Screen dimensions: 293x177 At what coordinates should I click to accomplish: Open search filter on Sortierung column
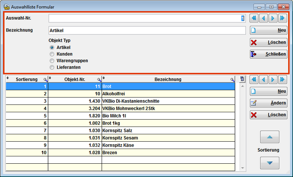[x=46, y=80]
